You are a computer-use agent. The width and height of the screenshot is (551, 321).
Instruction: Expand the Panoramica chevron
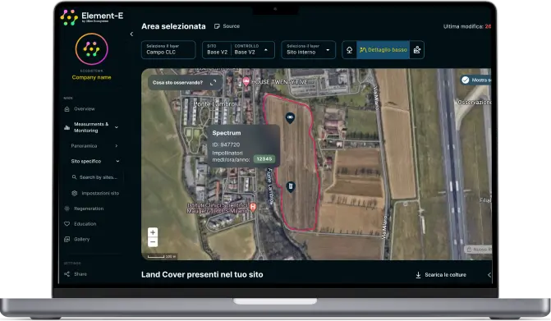click(x=117, y=146)
